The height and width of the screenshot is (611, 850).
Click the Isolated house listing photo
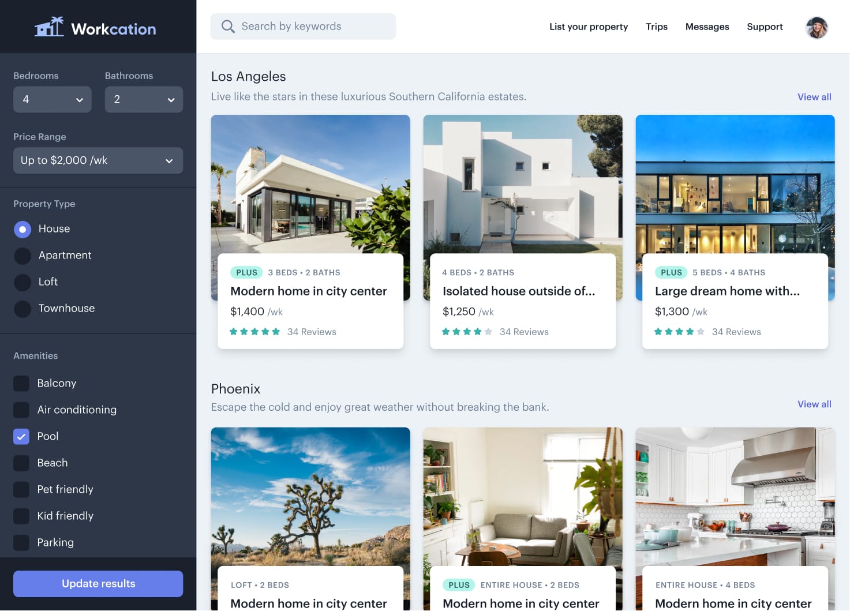[523, 185]
